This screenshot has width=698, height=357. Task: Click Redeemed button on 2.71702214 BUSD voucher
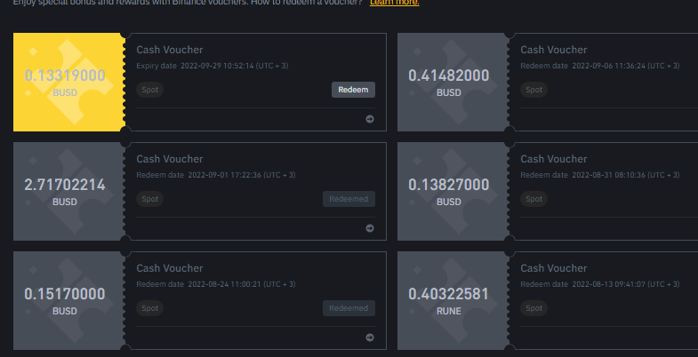(x=349, y=199)
